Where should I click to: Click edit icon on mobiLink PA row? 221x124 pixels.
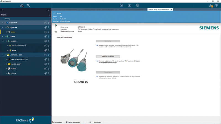pos(45,23)
